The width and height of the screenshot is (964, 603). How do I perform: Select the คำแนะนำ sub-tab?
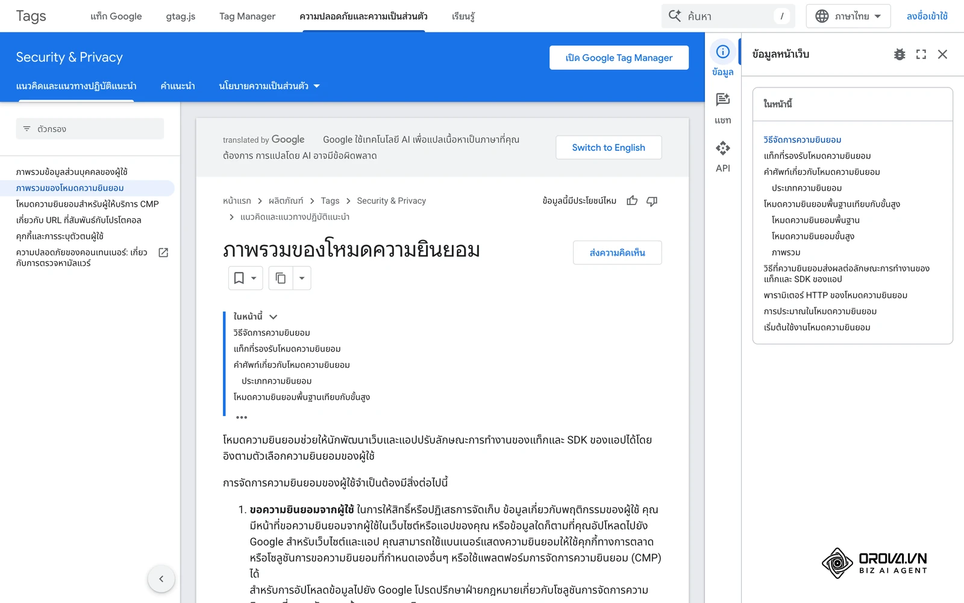(x=178, y=86)
